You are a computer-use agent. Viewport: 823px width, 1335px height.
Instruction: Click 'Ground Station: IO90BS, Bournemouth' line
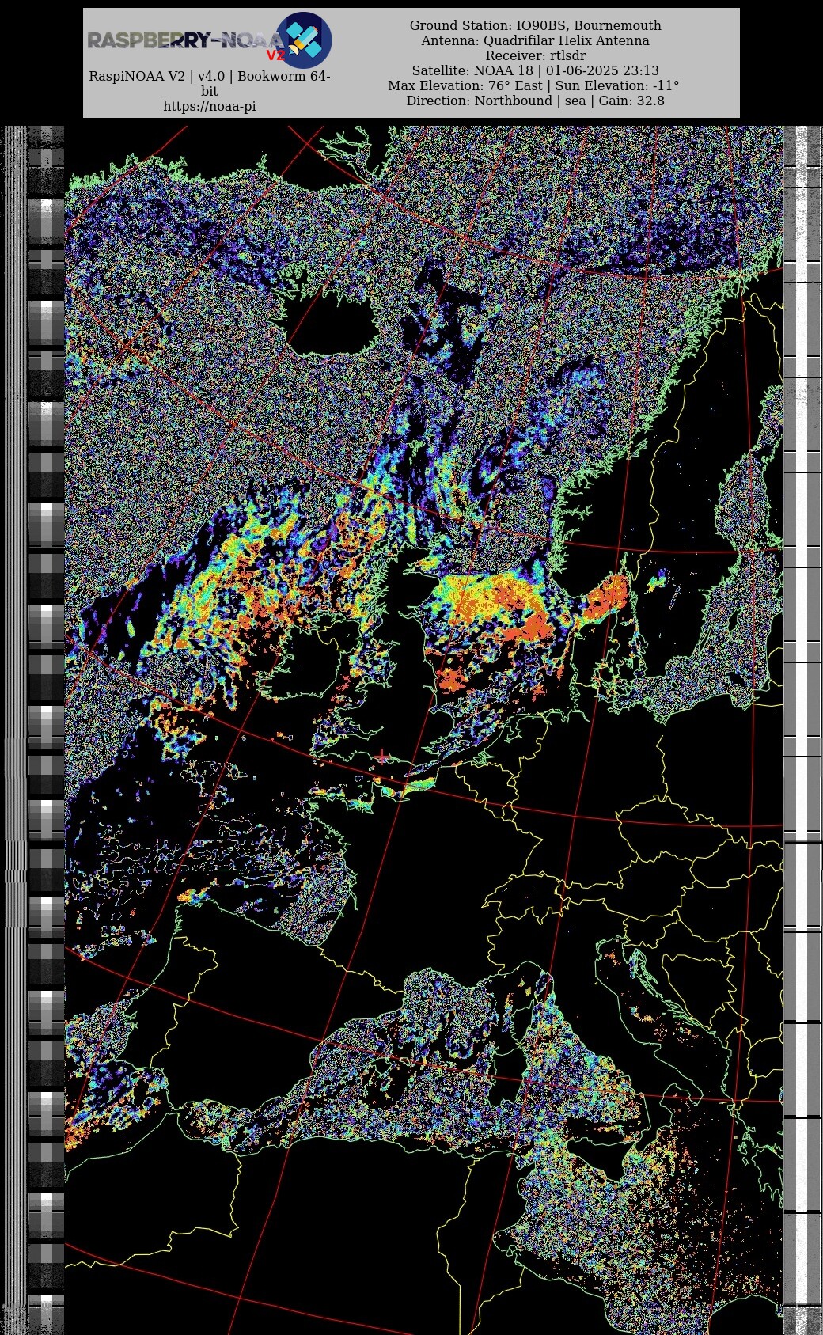pyautogui.click(x=535, y=25)
